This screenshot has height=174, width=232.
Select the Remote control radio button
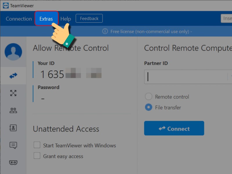click(x=148, y=97)
